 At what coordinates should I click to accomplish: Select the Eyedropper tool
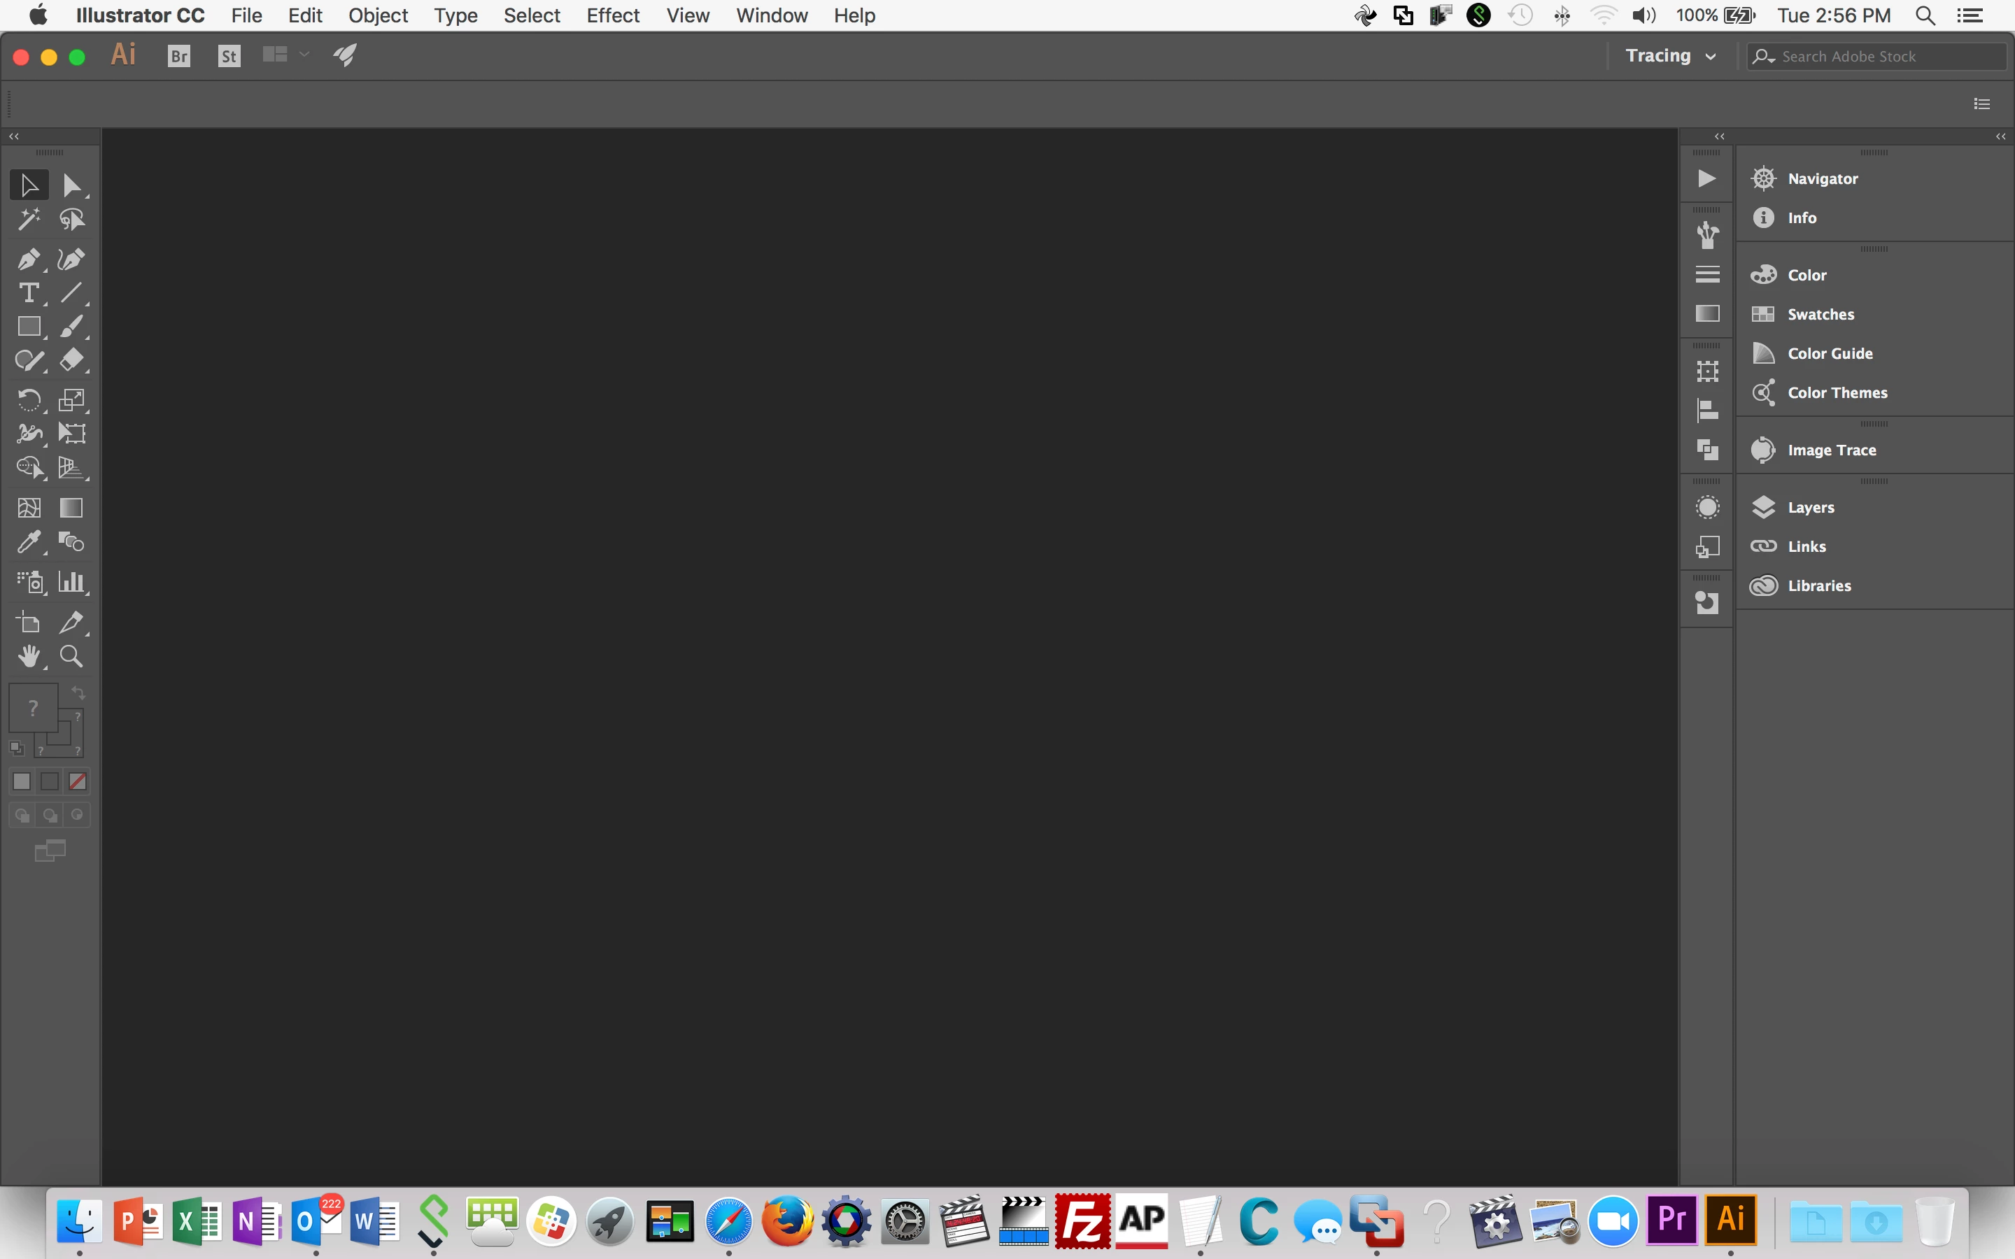pos(28,542)
